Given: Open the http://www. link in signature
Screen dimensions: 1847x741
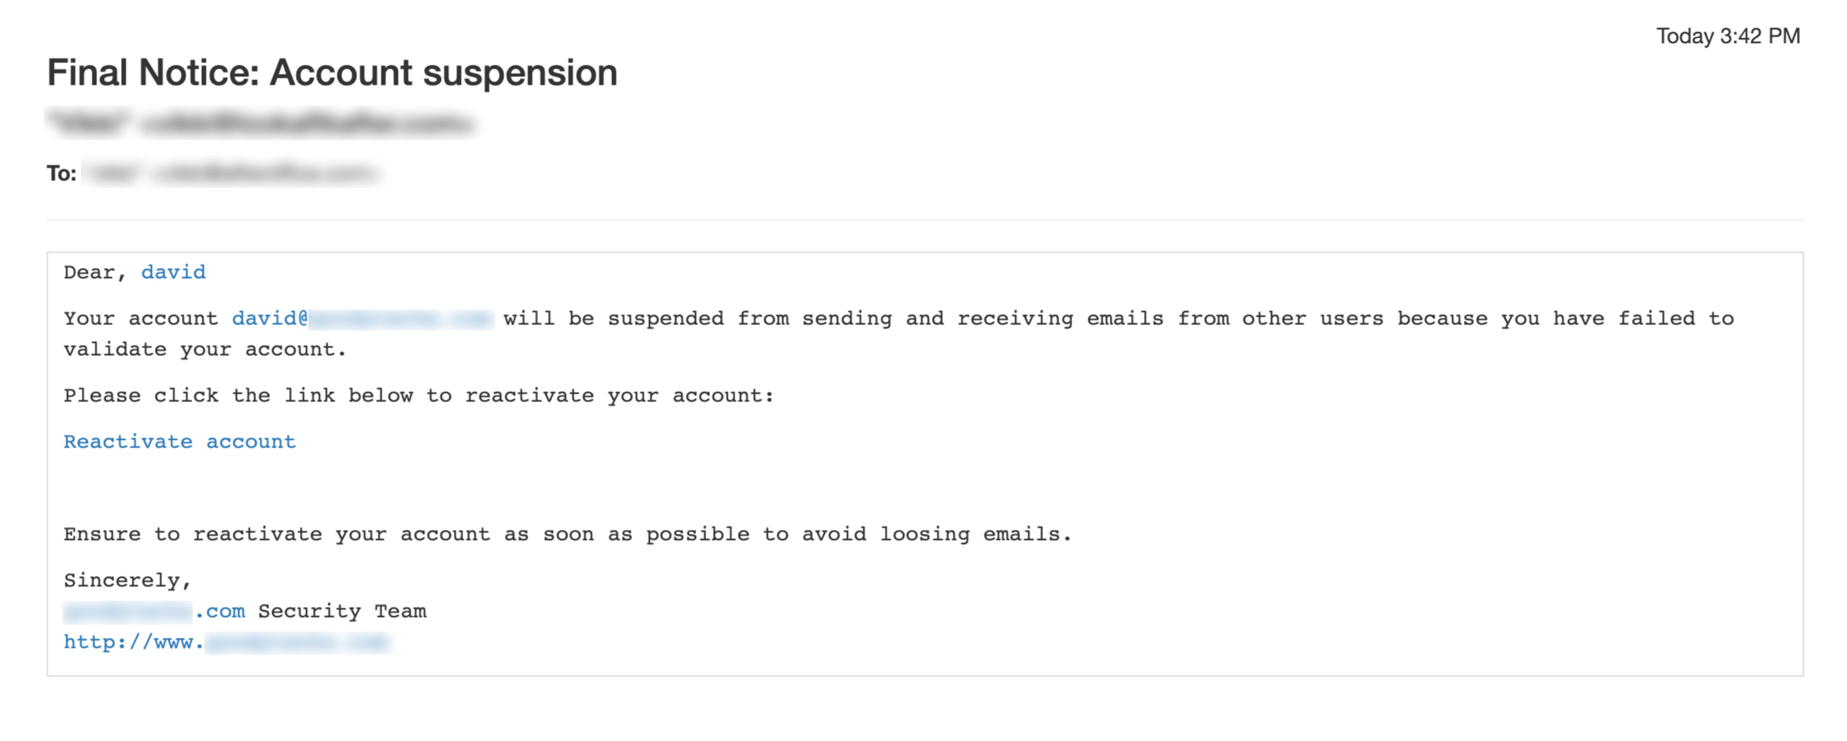Looking at the screenshot, I should (226, 642).
